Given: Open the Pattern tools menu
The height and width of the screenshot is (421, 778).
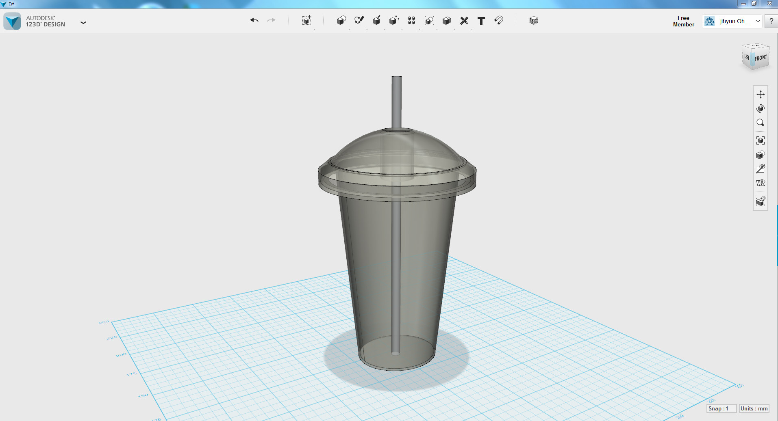Looking at the screenshot, I should [411, 20].
